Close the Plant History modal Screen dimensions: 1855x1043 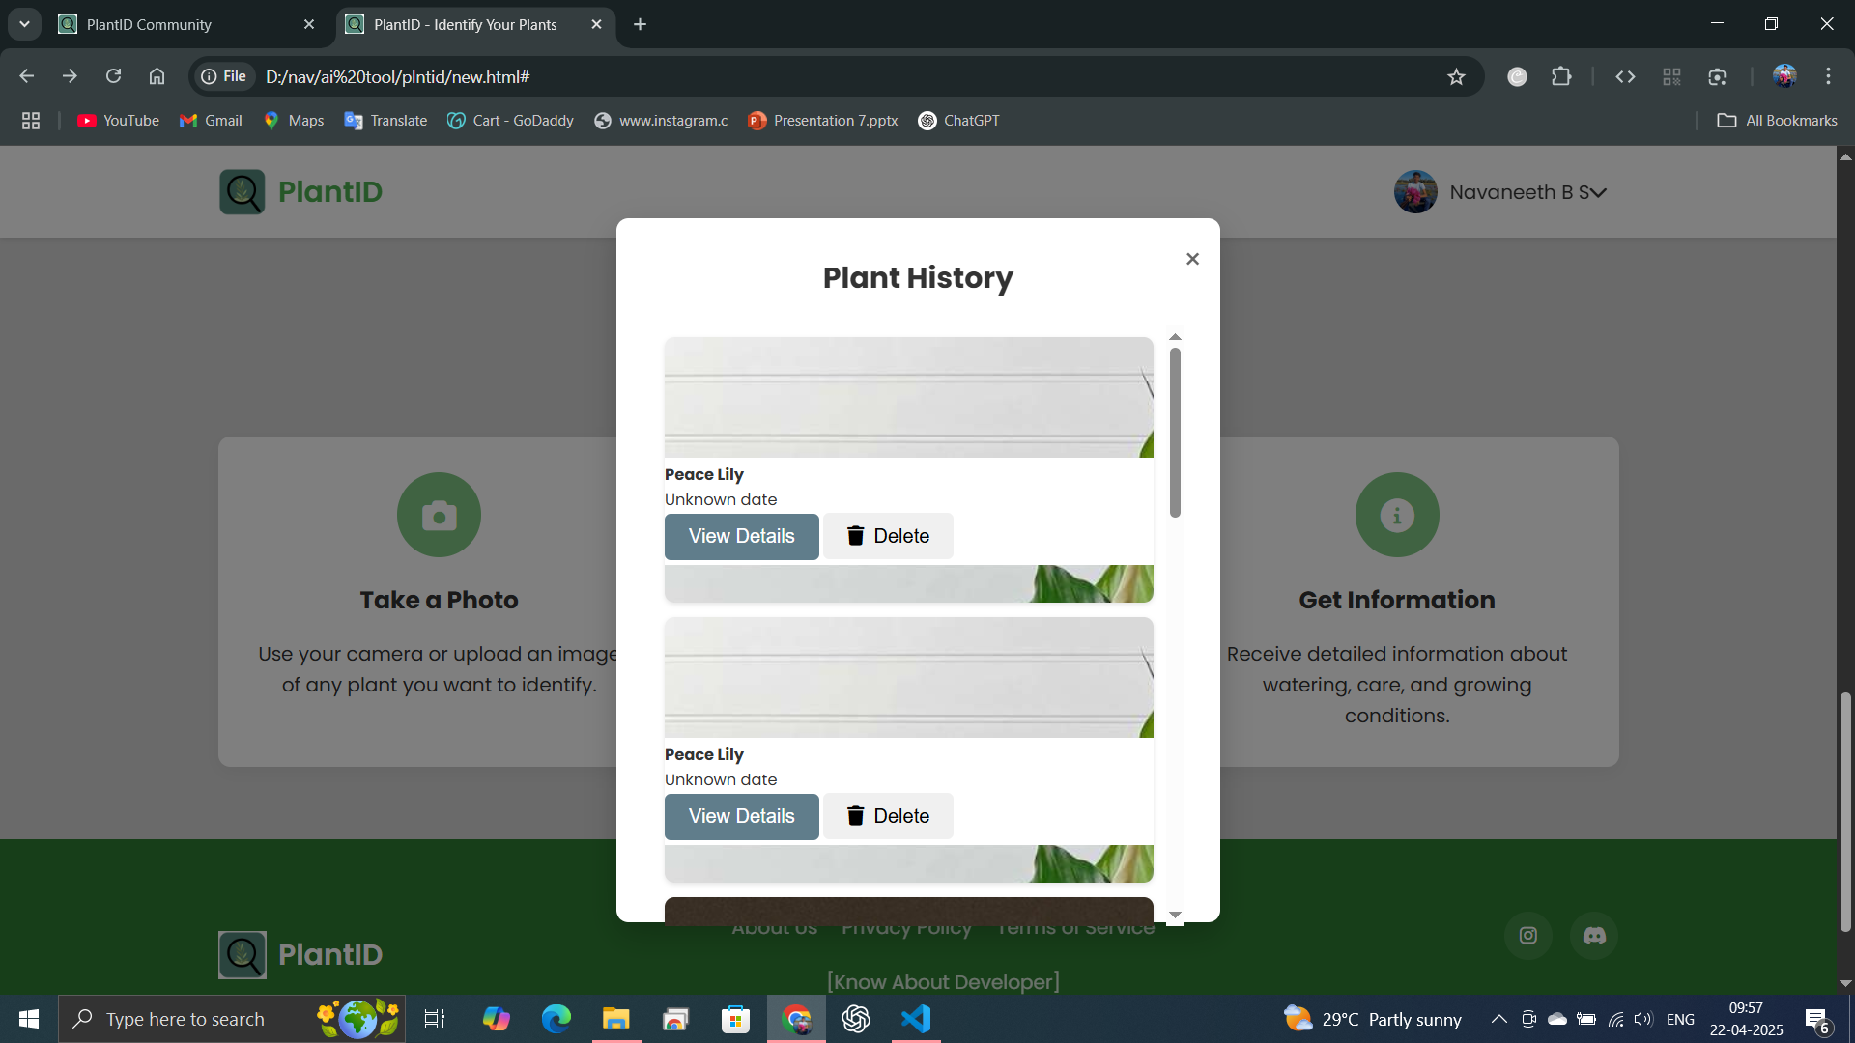pyautogui.click(x=1192, y=259)
